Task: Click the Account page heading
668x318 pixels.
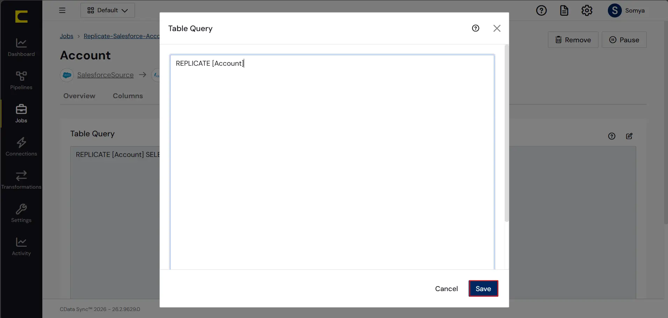Action: coord(85,55)
